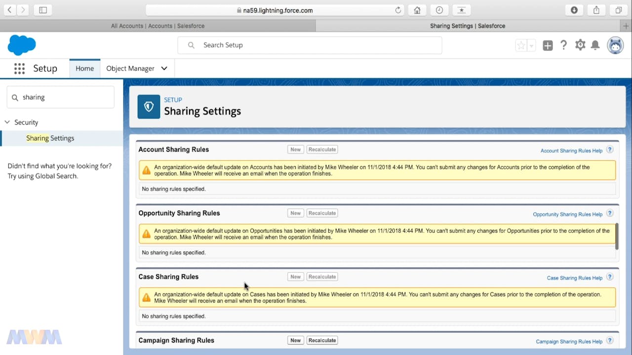The width and height of the screenshot is (632, 355).
Task: Select the Home setup tab
Action: click(84, 69)
